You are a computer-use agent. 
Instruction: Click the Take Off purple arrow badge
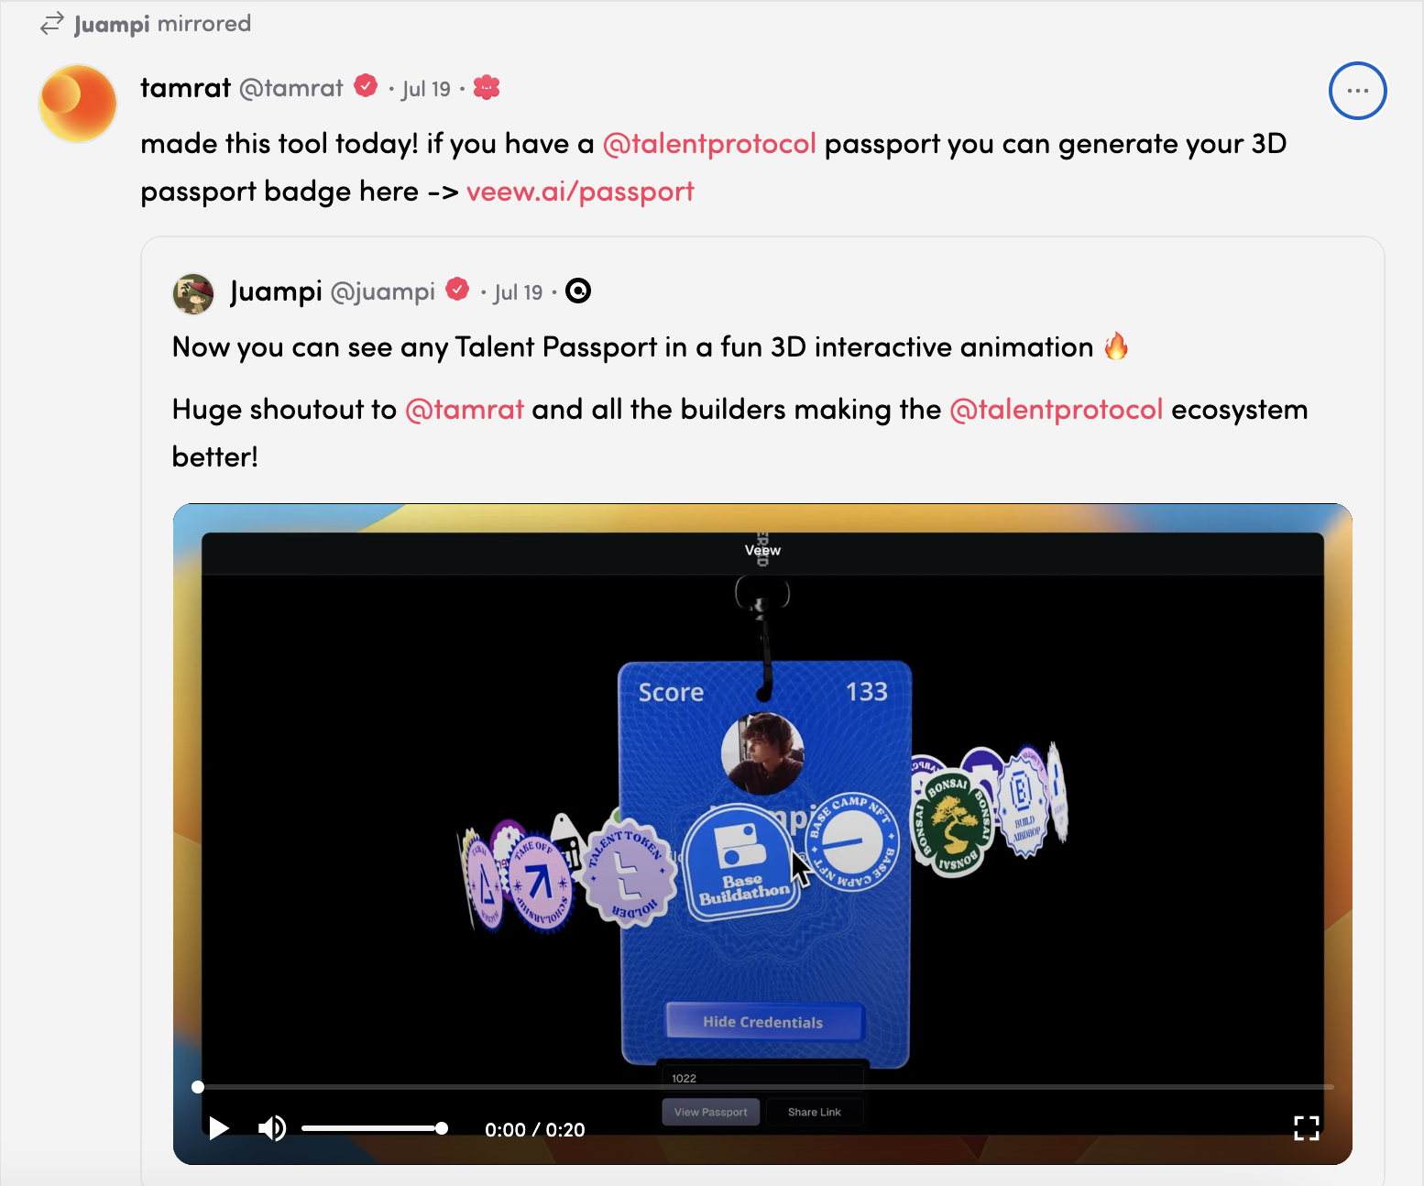pos(540,884)
